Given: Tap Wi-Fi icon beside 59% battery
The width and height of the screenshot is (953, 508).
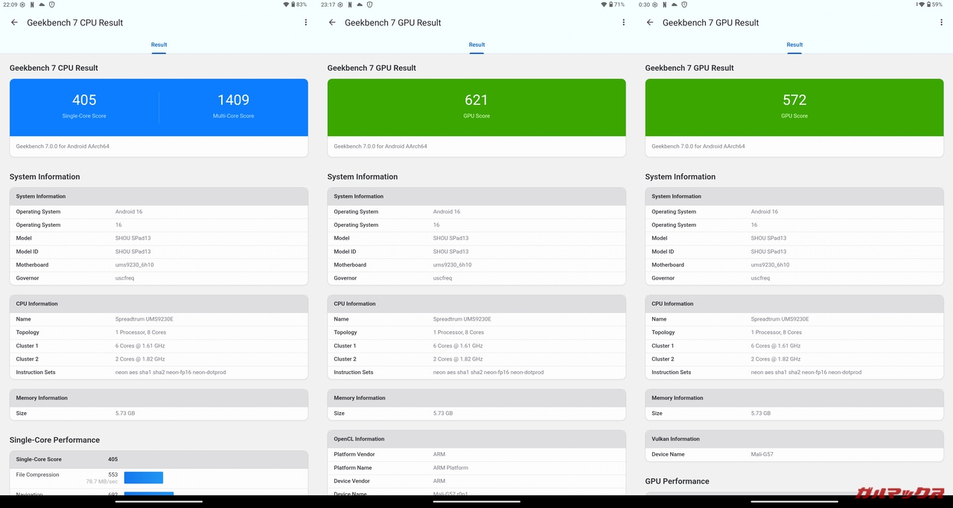Looking at the screenshot, I should pyautogui.click(x=922, y=4).
